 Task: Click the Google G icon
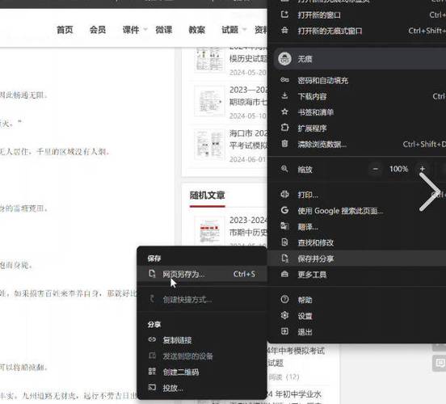coord(284,210)
